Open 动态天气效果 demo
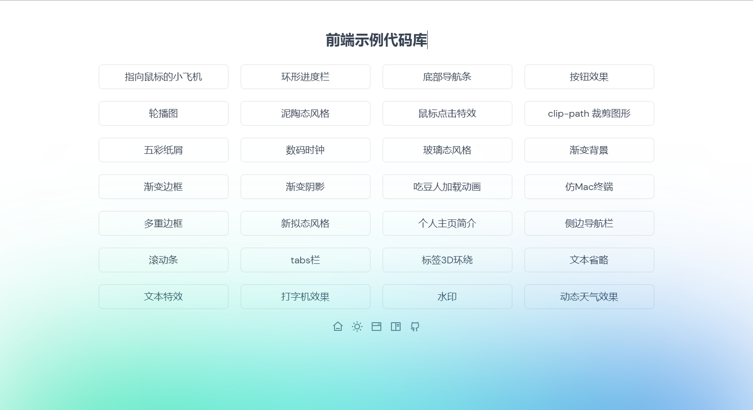The height and width of the screenshot is (410, 753). (x=589, y=297)
